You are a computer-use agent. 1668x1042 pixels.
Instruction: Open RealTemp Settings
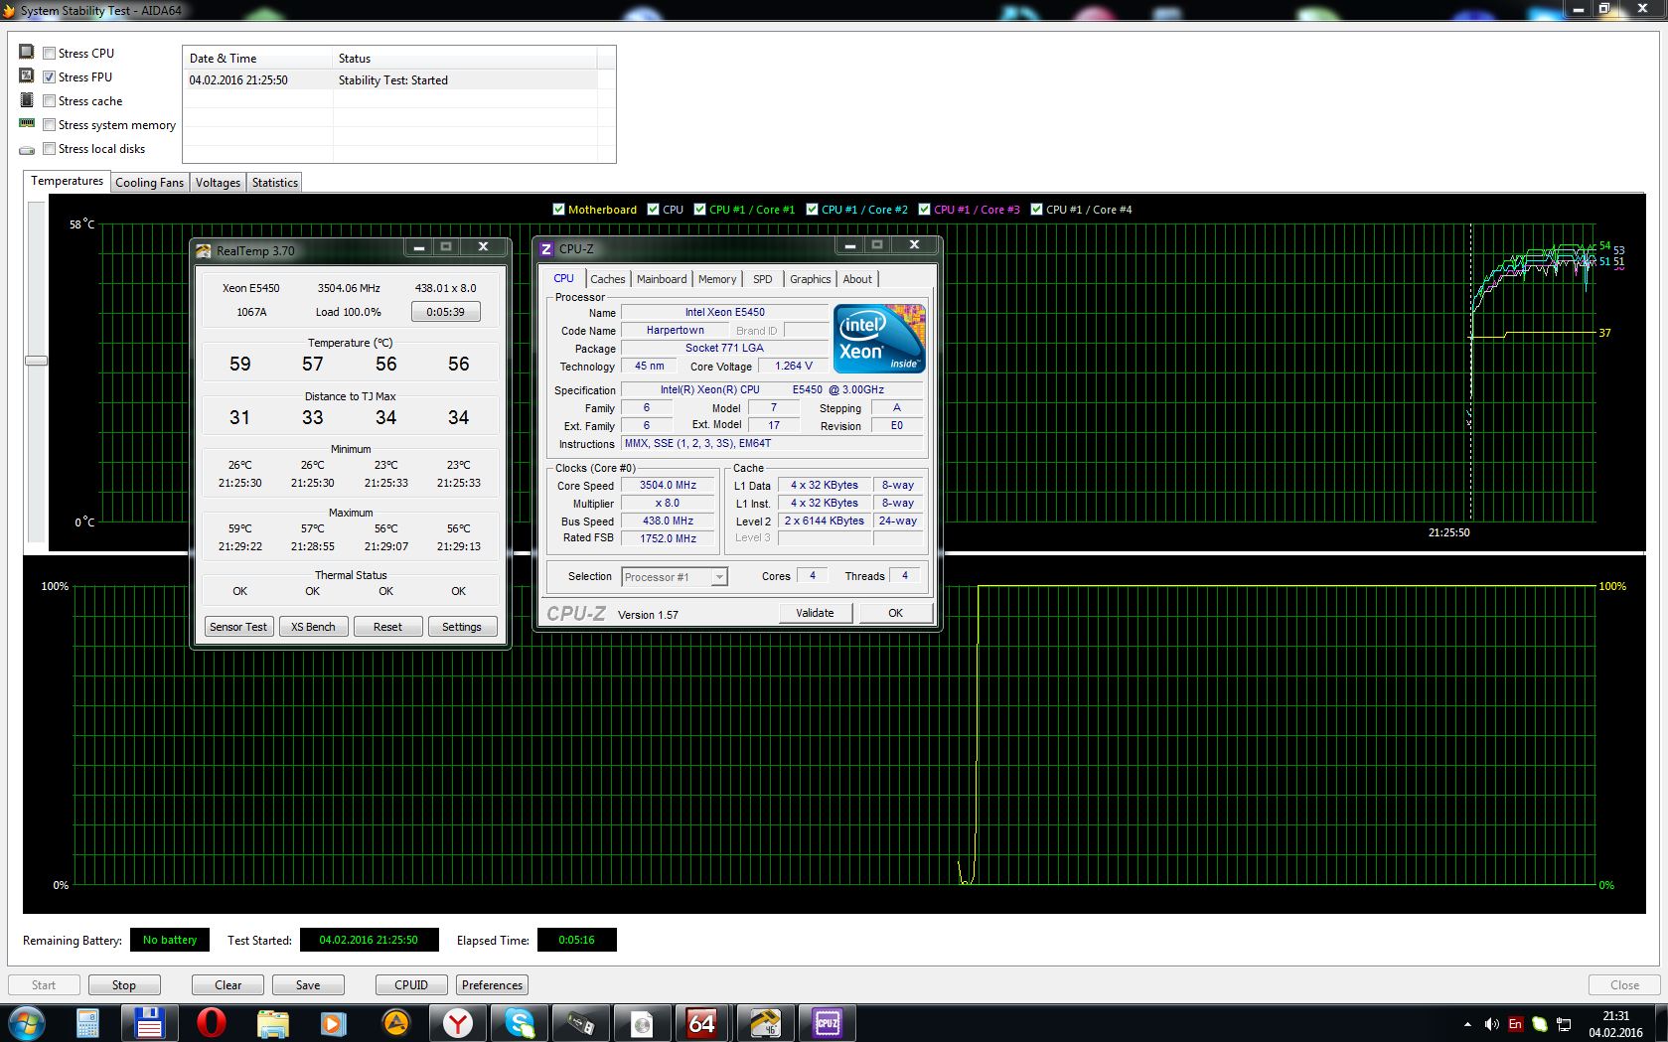[462, 627]
